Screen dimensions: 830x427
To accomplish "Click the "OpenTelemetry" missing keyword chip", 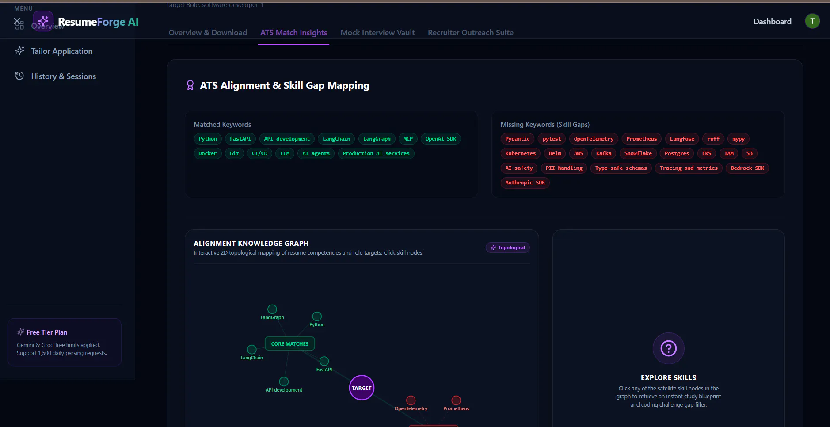I will pyautogui.click(x=594, y=139).
